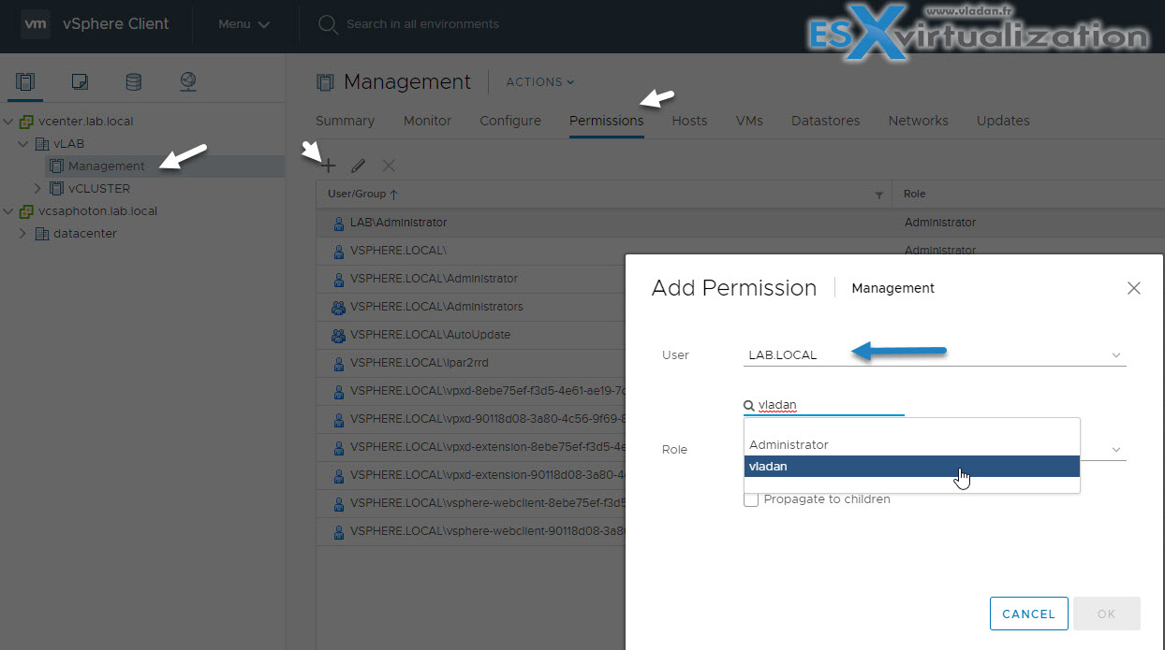Screen dimensions: 1165x650
Task: Open the VMs and Templates inventory view
Action: tap(80, 82)
